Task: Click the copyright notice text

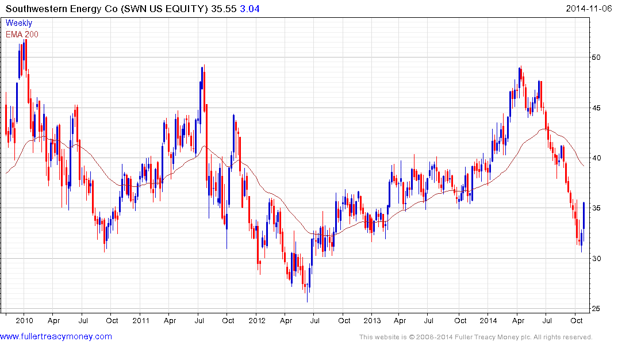Action: [x=476, y=337]
